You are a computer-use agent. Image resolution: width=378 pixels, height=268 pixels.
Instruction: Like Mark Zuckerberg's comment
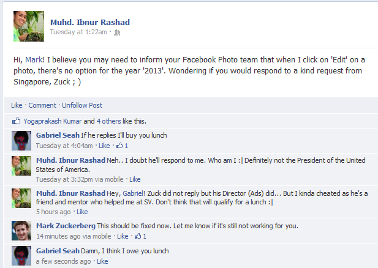[123, 236]
